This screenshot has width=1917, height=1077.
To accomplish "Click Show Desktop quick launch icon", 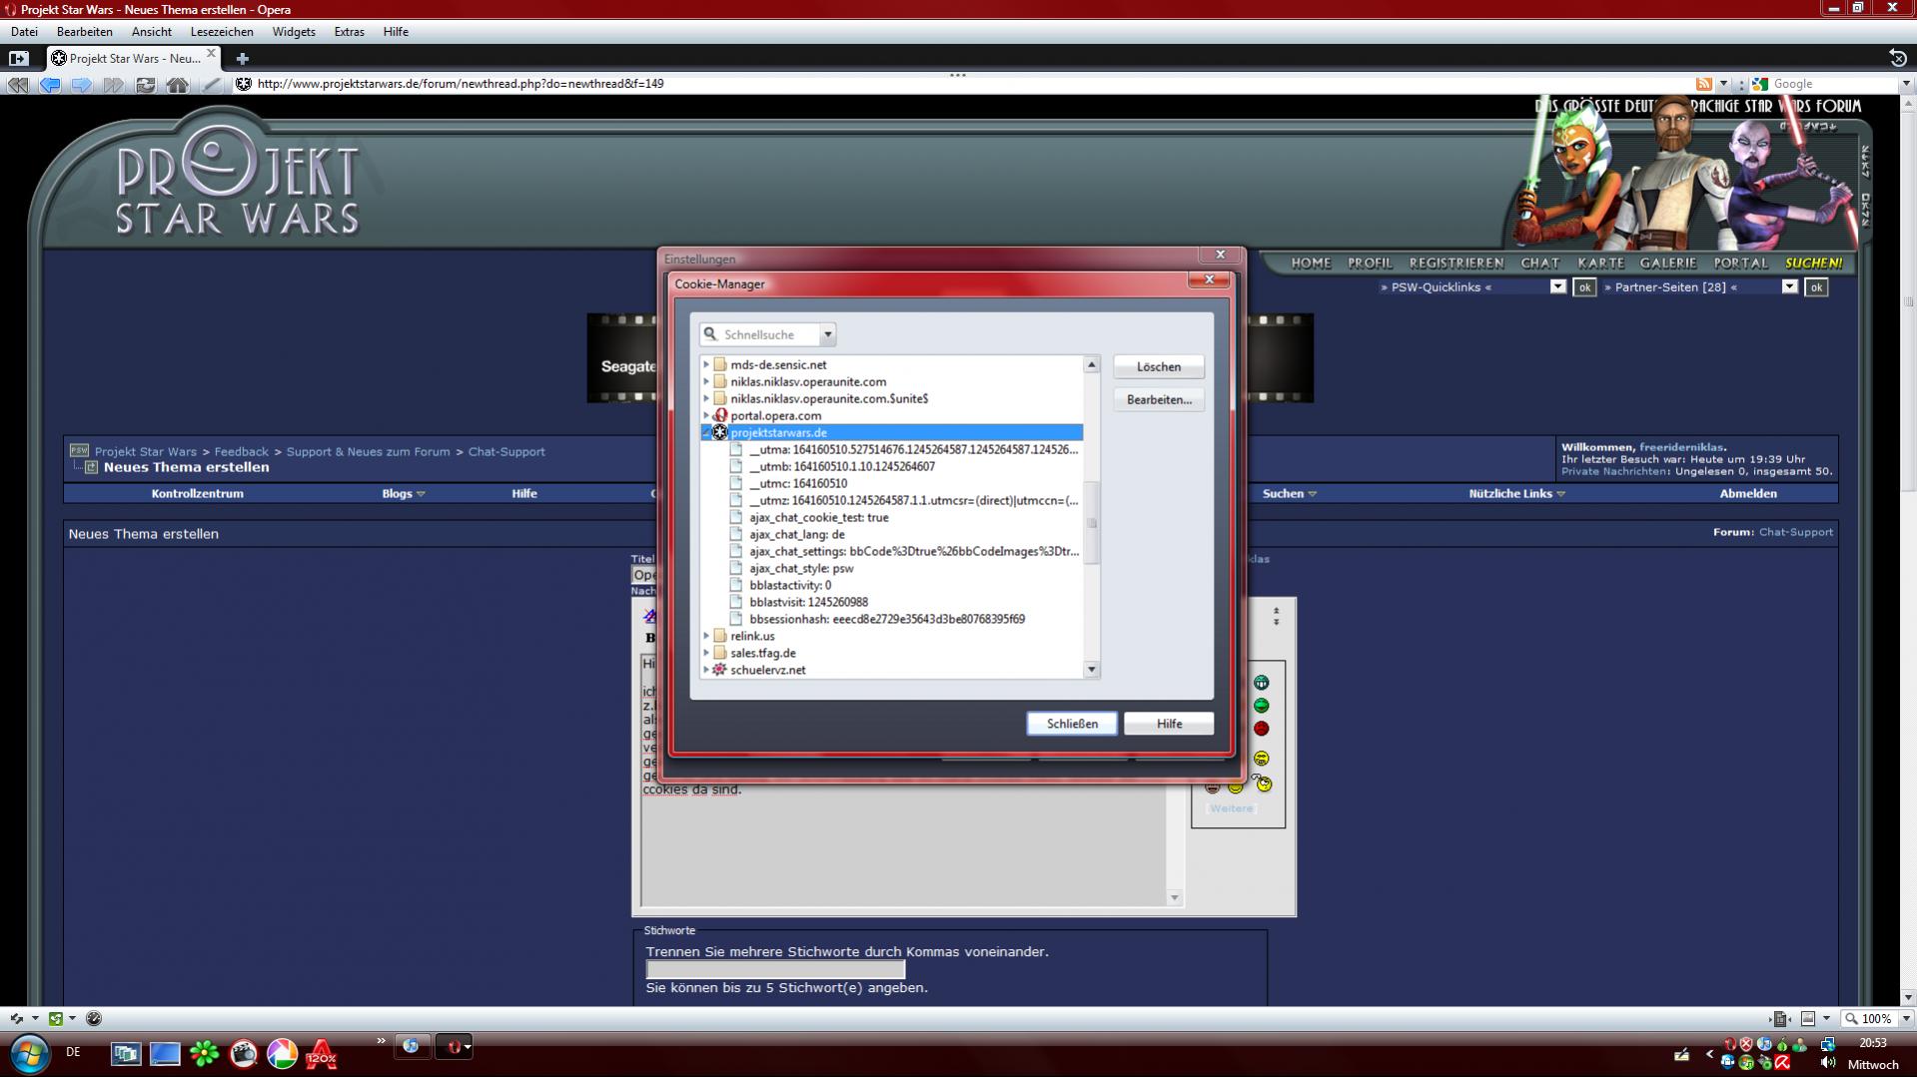I will point(165,1053).
